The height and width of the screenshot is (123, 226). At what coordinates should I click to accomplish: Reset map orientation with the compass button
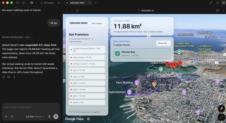point(222,109)
